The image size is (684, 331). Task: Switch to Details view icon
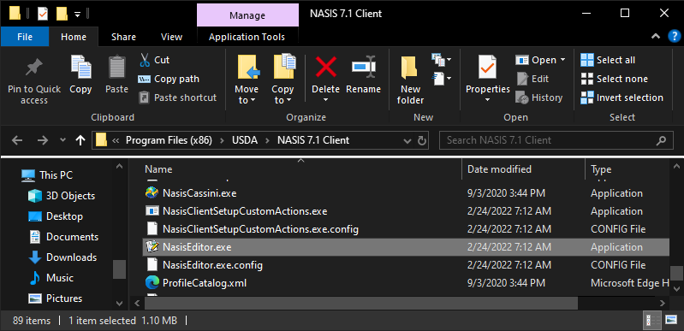pyautogui.click(x=652, y=321)
